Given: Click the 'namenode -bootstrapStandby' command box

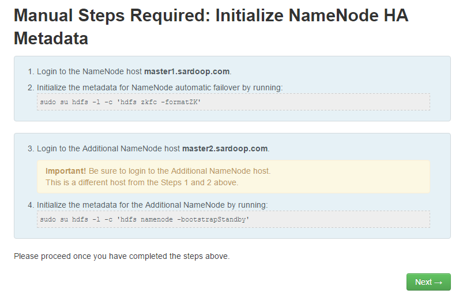Looking at the screenshot, I should click(233, 219).
